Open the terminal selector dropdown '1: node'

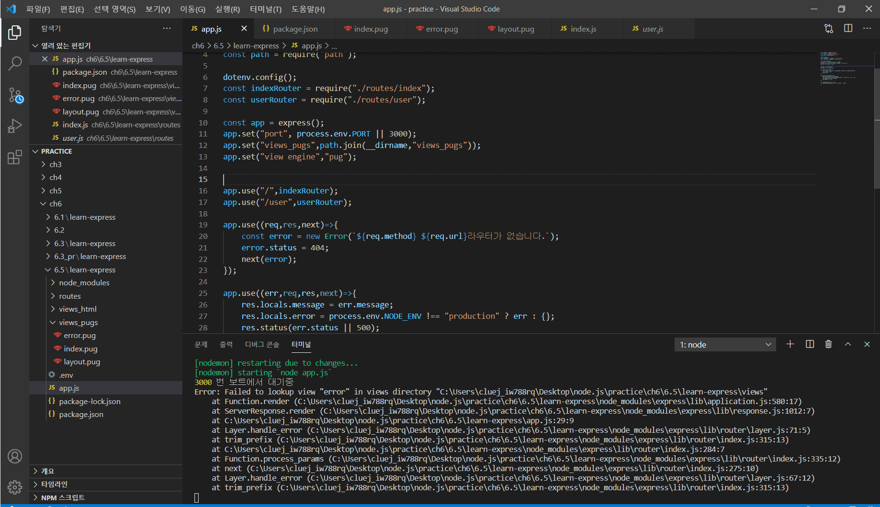tap(725, 345)
